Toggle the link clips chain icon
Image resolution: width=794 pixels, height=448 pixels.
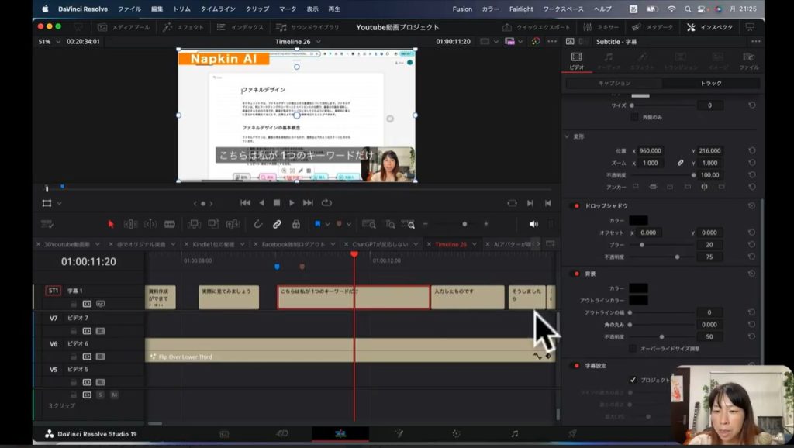coord(277,224)
